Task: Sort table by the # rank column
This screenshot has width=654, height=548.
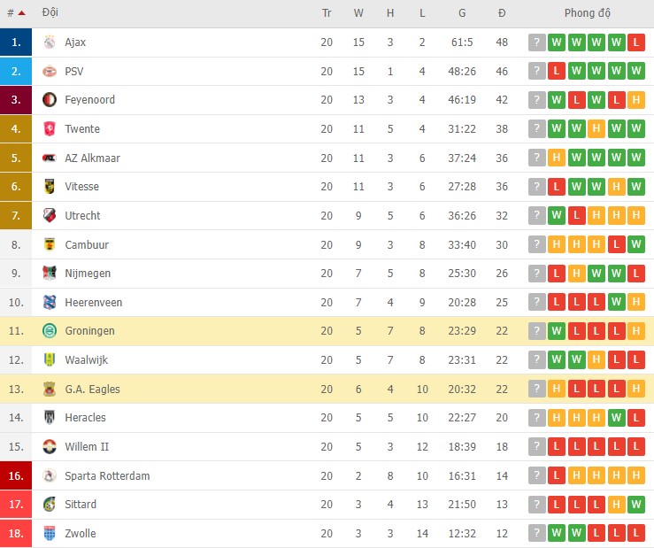Action: click(15, 13)
